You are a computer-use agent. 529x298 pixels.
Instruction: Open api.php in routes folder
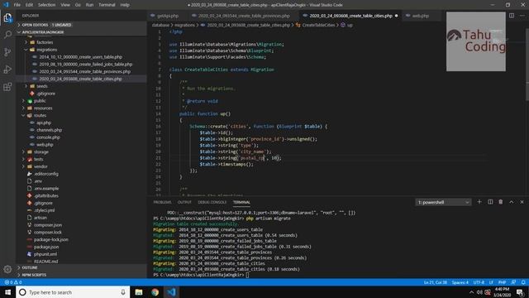[x=44, y=123]
